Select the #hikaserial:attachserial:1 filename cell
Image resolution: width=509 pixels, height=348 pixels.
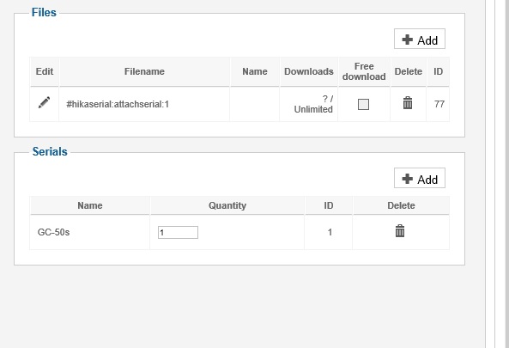click(x=144, y=104)
